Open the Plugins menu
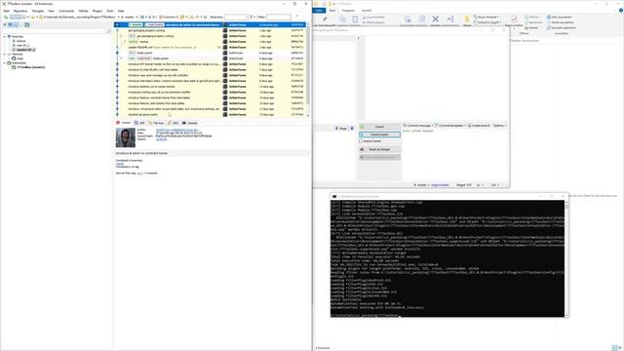This screenshot has height=351, width=624. click(97, 11)
